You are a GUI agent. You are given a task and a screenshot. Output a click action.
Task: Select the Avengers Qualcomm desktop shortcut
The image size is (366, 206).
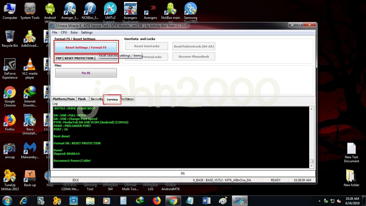(130, 12)
